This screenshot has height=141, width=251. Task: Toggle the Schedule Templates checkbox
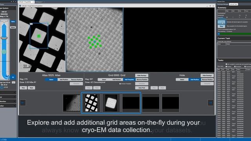tap(120, 83)
